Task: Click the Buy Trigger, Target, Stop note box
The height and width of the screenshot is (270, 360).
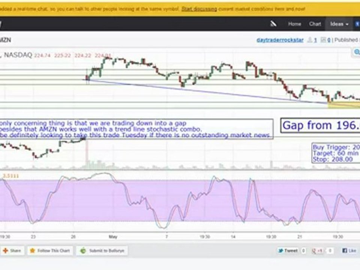Action: (x=336, y=153)
